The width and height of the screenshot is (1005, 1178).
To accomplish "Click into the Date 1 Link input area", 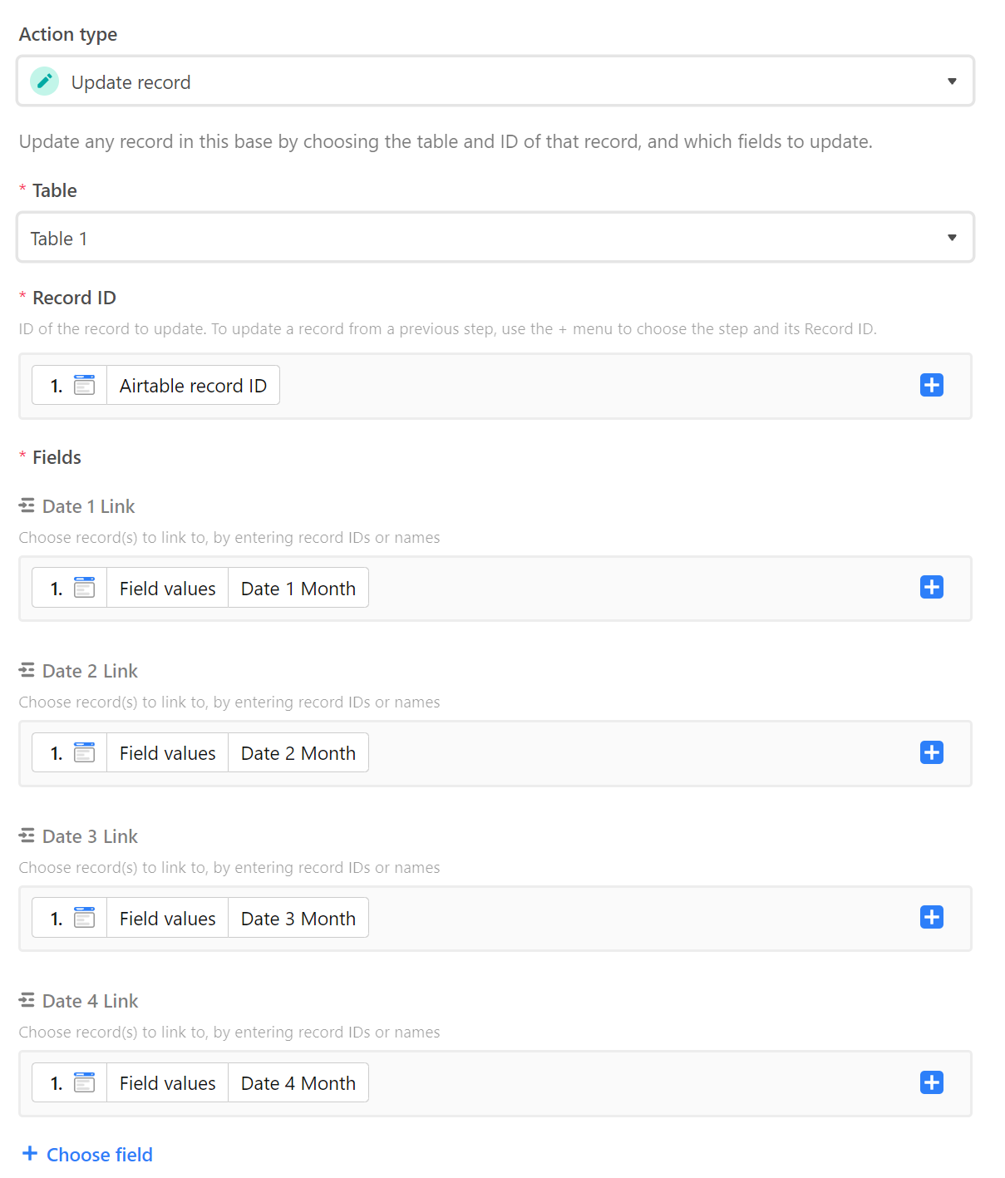I will point(495,589).
